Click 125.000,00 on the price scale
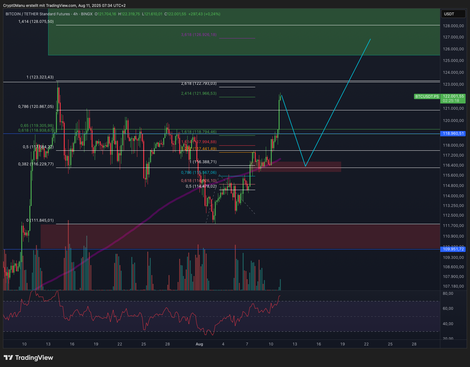470x367 pixels. coord(453,61)
